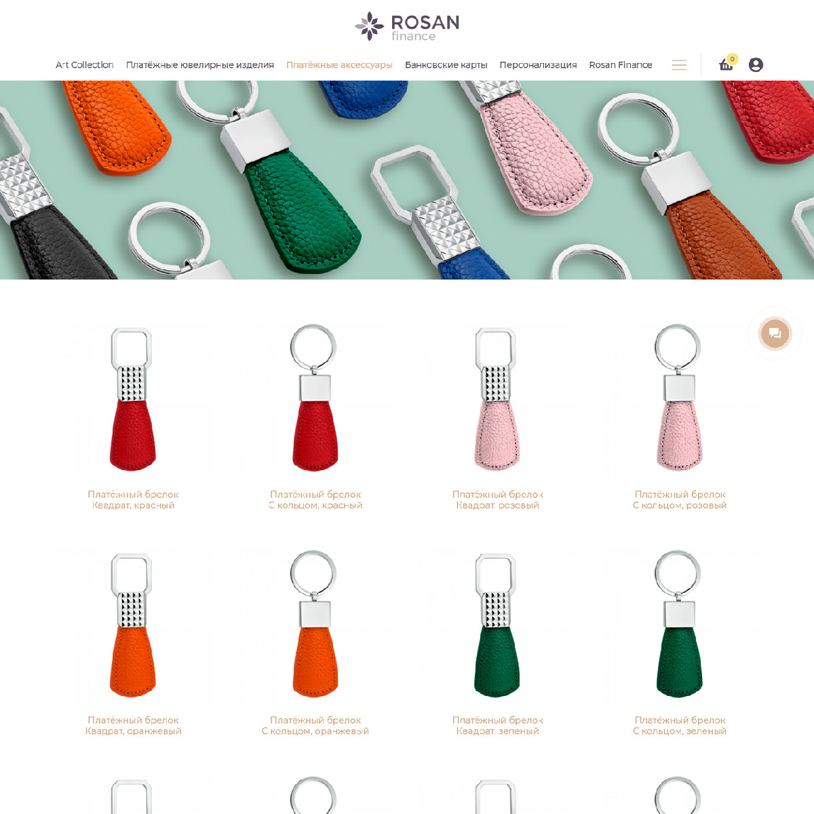Image resolution: width=814 pixels, height=814 pixels.
Task: Open Персонализация navigation link
Action: pos(538,65)
